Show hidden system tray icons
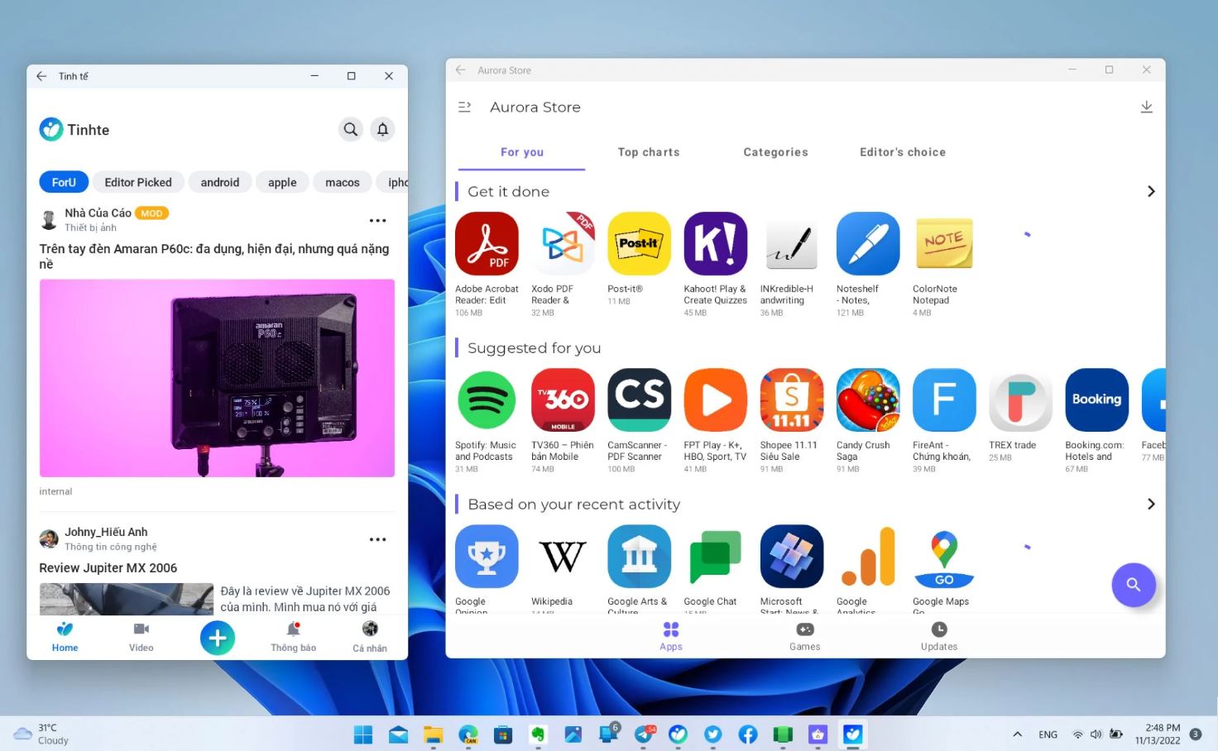Screen dimensions: 1218x751 coord(1018,734)
